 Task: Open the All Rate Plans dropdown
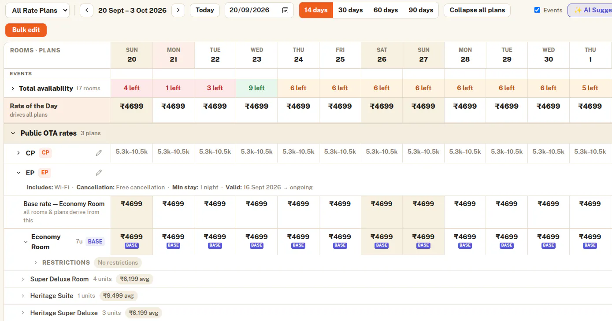click(37, 10)
